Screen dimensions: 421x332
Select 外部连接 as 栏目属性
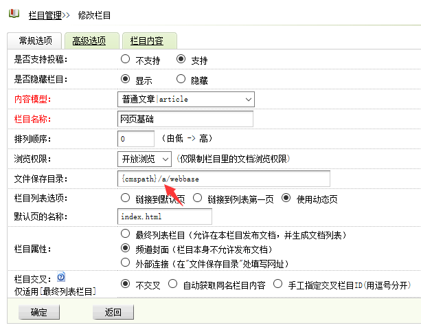click(x=125, y=263)
